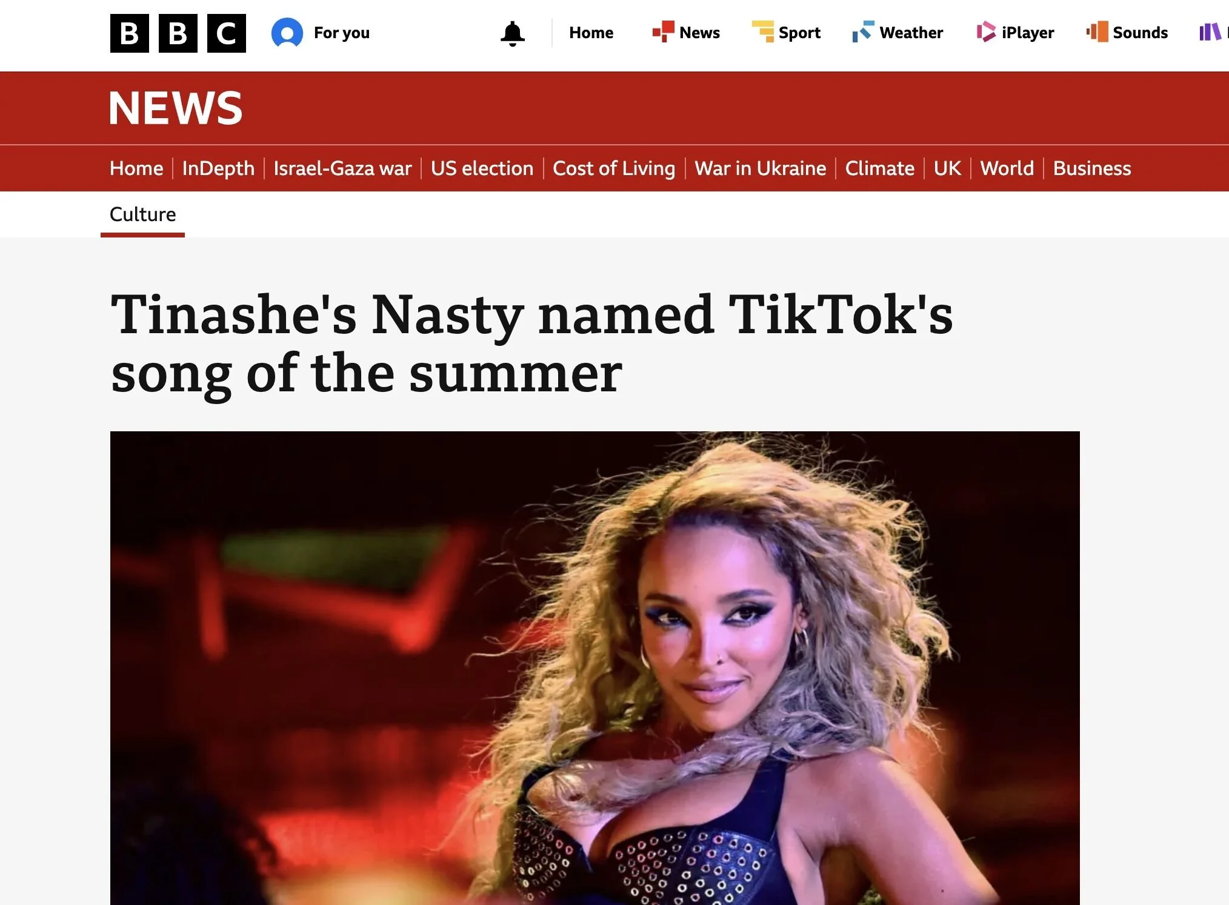
Task: Select Israel-Gaza war section link
Action: coord(342,168)
